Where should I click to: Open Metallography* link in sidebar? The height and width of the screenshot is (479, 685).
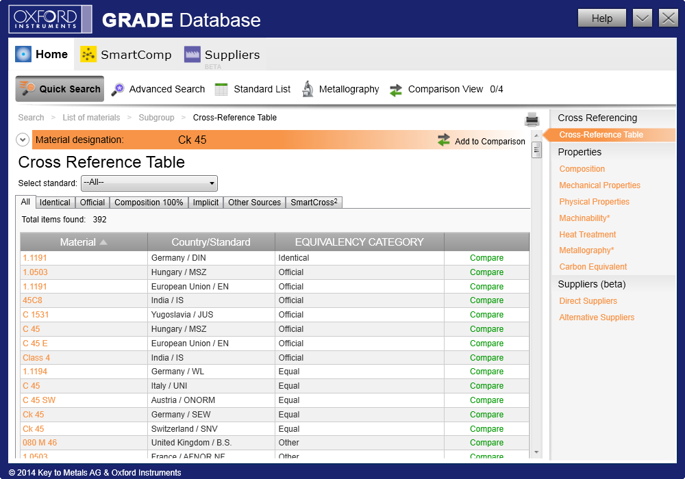coord(587,250)
